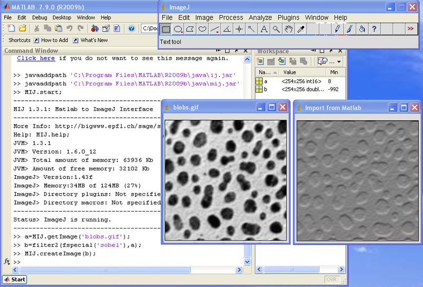Select the Text tool in ImageJ
The image size is (423, 287).
click(263, 30)
